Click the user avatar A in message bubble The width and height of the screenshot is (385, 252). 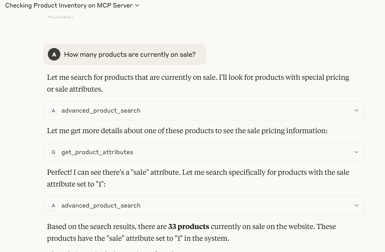[54, 55]
